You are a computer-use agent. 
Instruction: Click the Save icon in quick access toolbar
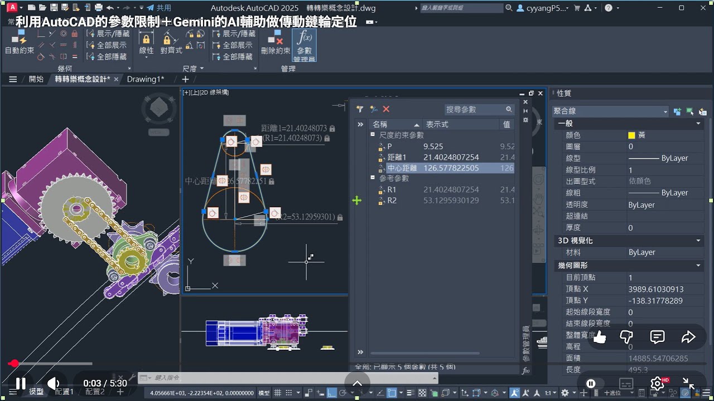coord(54,8)
